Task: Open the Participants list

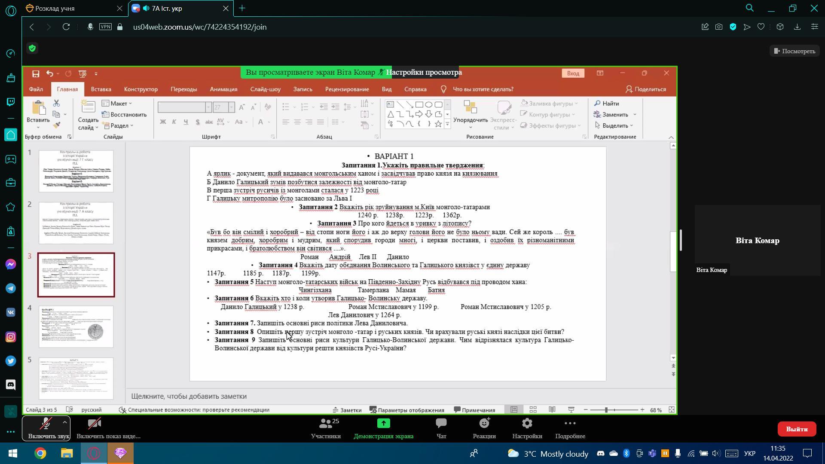Action: tap(326, 428)
